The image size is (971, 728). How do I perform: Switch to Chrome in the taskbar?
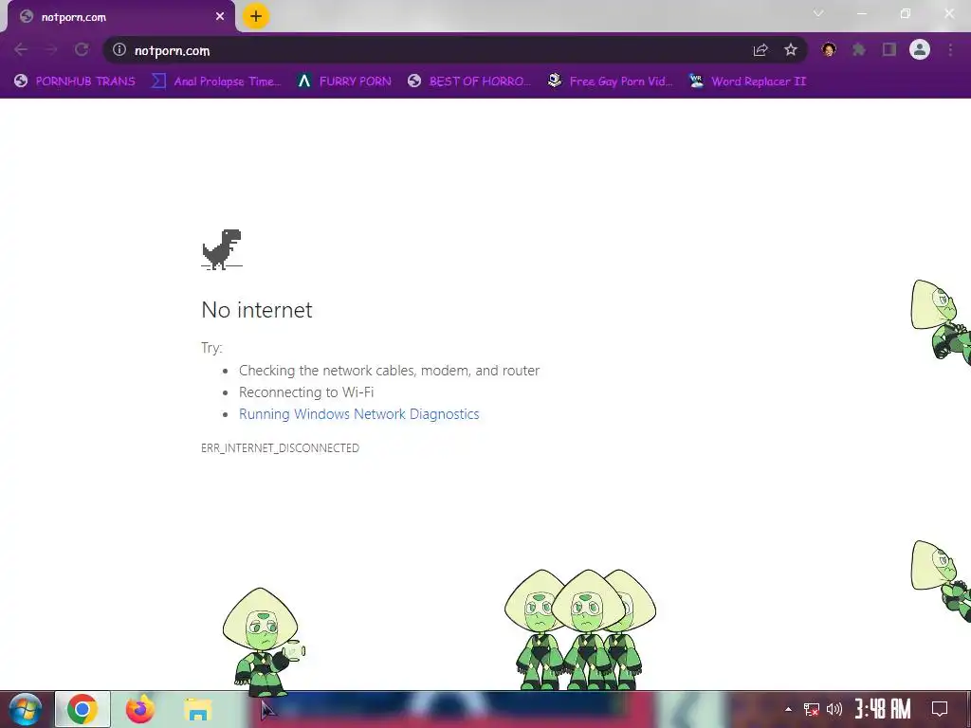[82, 709]
